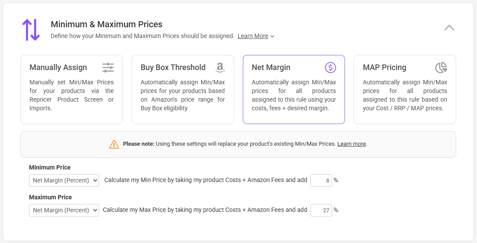Click the Minimum & Maximum Prices heading
The width and height of the screenshot is (477, 243).
coord(106,24)
